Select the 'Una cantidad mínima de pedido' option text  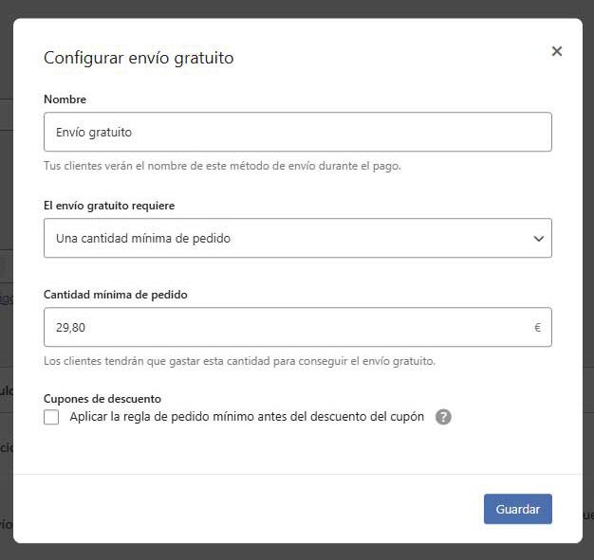tap(143, 239)
